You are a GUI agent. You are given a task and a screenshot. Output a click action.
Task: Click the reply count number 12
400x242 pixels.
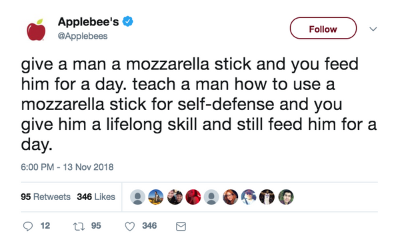pos(45,226)
